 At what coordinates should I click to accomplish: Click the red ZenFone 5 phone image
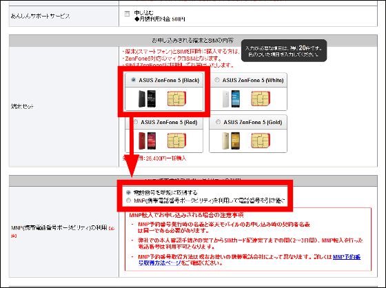click(x=147, y=141)
